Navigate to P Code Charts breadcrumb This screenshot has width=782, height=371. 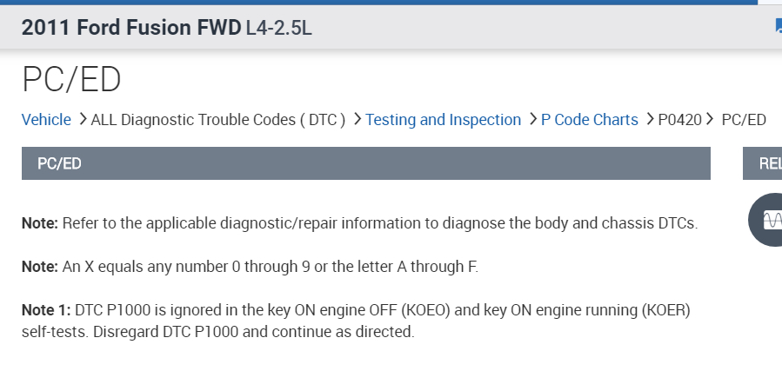(x=589, y=120)
